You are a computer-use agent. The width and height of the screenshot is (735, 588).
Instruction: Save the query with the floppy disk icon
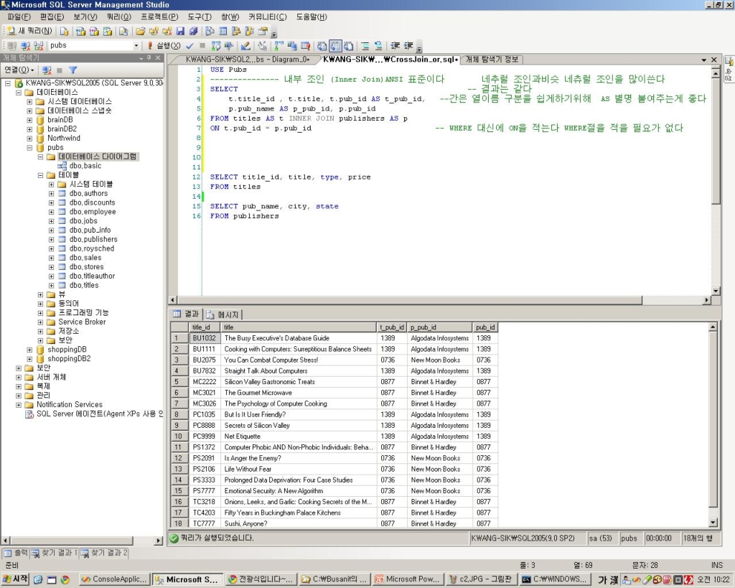180,32
